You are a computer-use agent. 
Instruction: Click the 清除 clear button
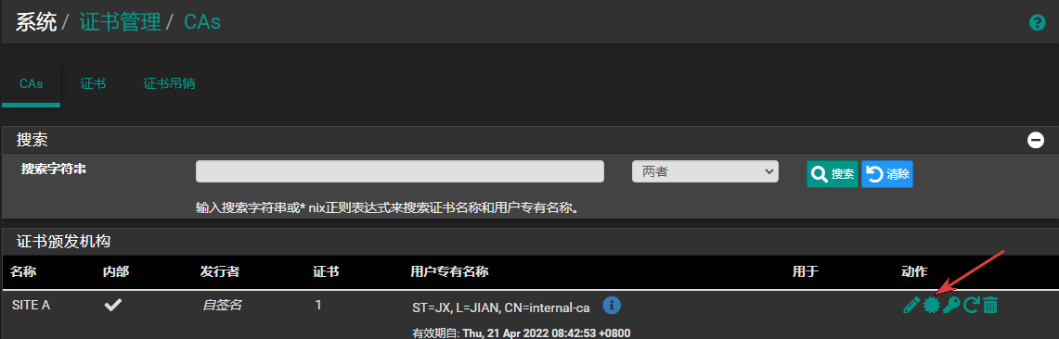[886, 174]
